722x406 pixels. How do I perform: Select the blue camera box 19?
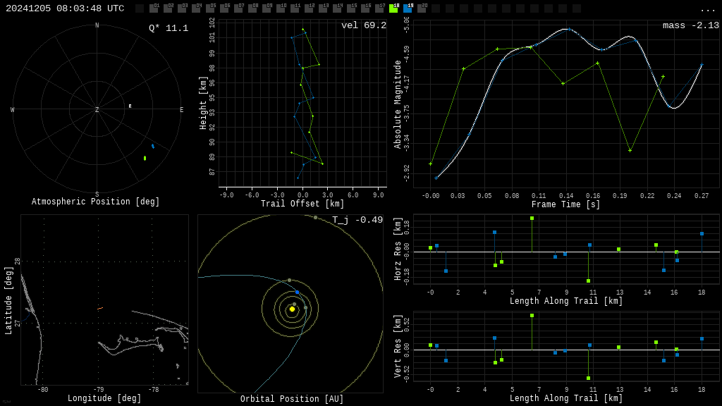tap(408, 8)
